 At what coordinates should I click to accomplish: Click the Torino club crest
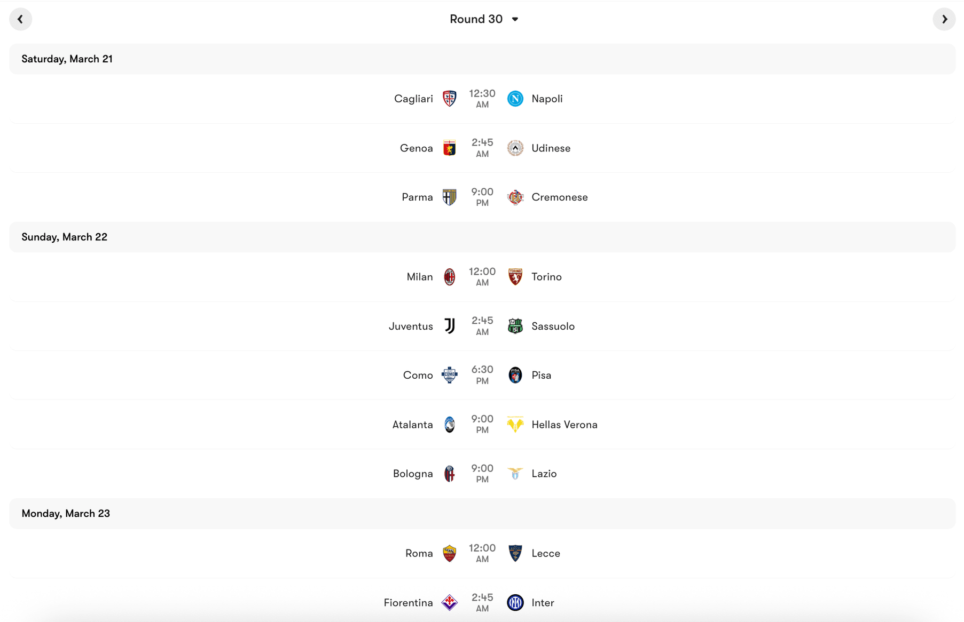point(514,276)
